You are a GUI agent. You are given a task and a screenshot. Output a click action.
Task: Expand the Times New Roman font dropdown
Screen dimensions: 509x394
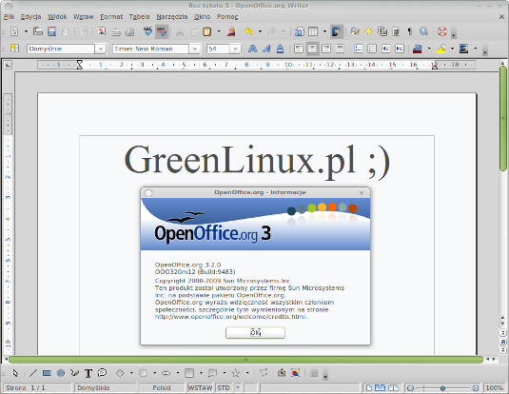pyautogui.click(x=195, y=49)
